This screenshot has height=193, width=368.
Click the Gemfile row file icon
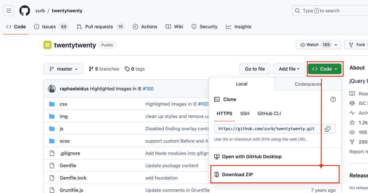(52, 165)
